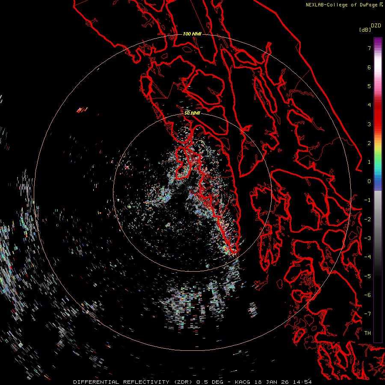
Task: Click the 3 value on color scale
Action: click(x=369, y=124)
